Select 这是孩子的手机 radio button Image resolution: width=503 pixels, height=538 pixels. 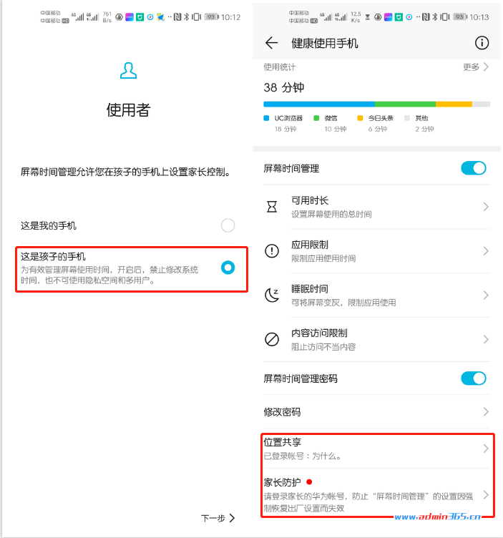pos(228,268)
